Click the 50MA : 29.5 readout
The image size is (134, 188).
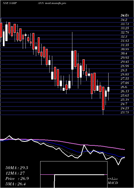(x=17, y=168)
